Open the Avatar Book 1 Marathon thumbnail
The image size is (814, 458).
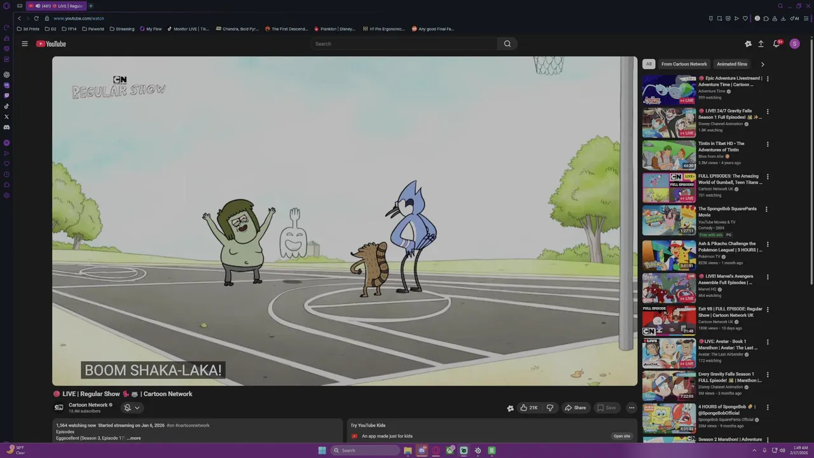669,353
